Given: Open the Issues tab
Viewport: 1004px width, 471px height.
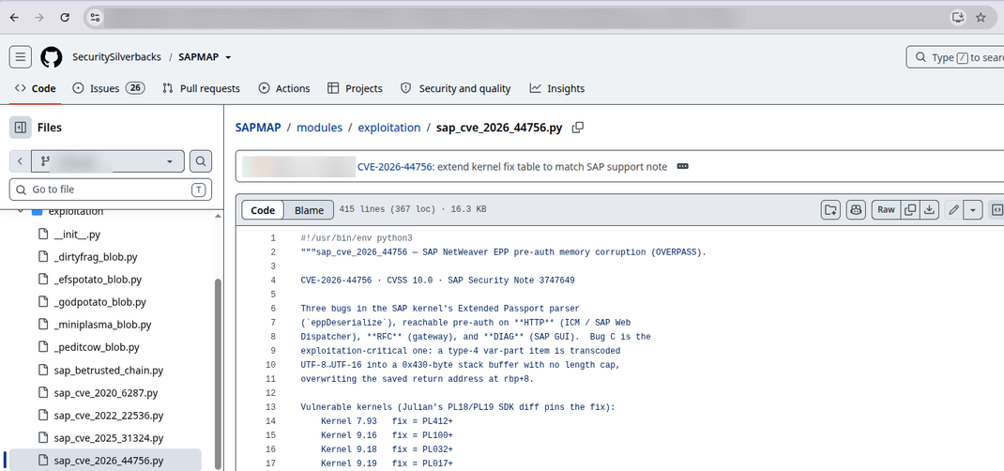Looking at the screenshot, I should 108,88.
